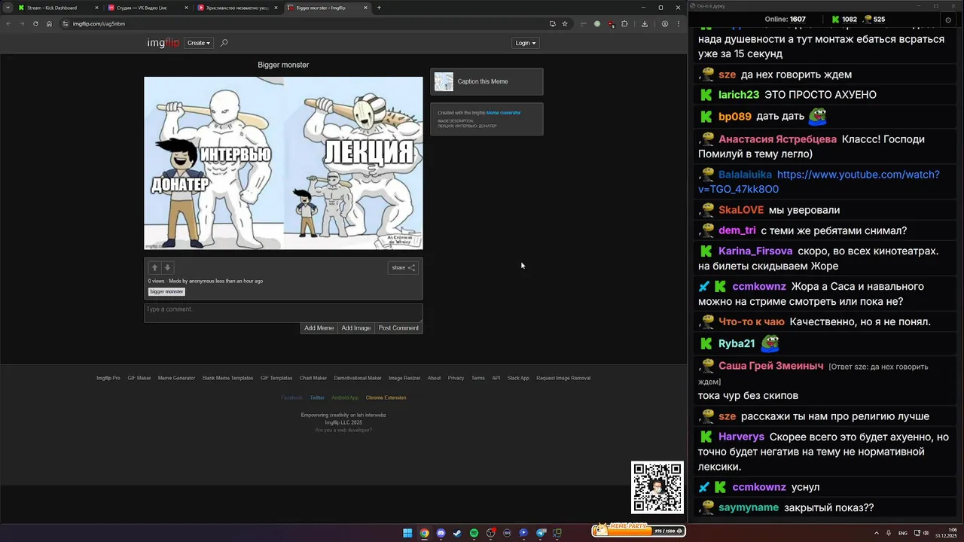Open the Android App footer link
This screenshot has width=964, height=542.
click(x=345, y=397)
